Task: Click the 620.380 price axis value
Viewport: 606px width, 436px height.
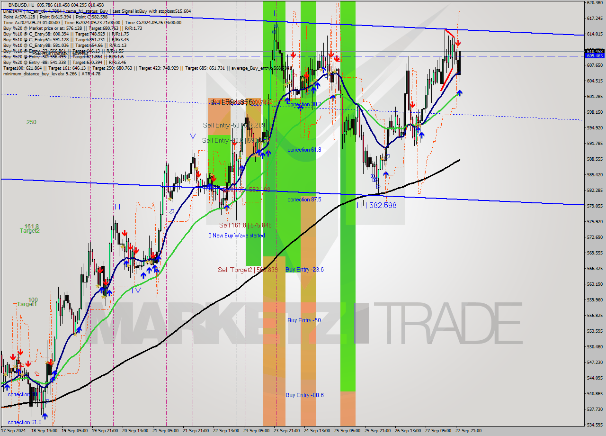Action: [594, 3]
